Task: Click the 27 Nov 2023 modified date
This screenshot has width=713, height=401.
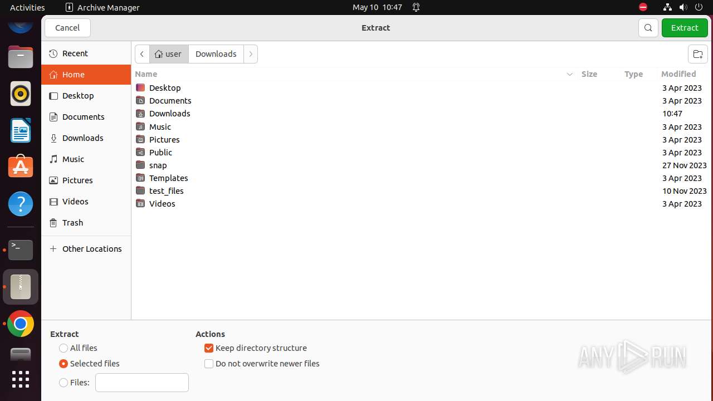Action: coord(685,165)
